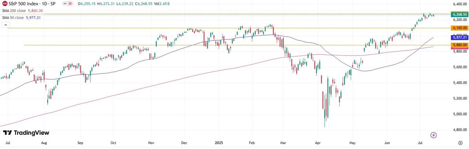469x149 pixels.
Task: Click the orange 5,880.00 horizontal line label
Action: point(459,45)
